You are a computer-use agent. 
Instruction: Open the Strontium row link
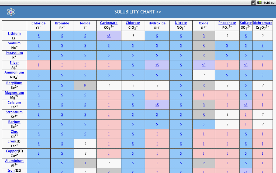pyautogui.click(x=14, y=112)
